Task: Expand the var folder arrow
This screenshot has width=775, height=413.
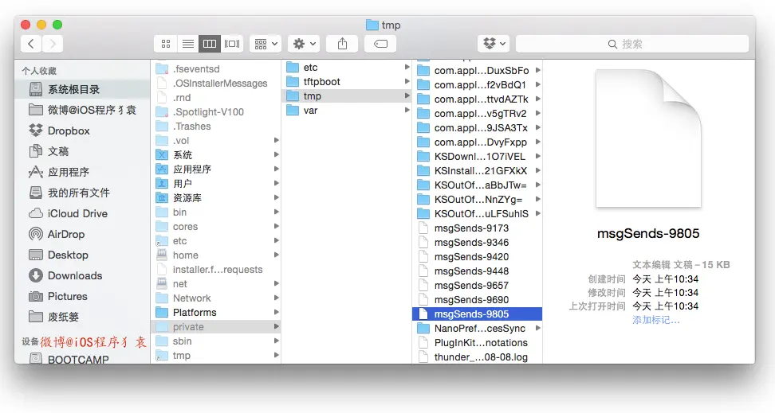Action: [x=407, y=111]
